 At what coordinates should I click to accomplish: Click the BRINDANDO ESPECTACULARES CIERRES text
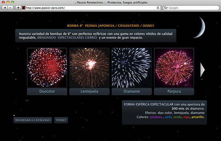tap(67, 38)
